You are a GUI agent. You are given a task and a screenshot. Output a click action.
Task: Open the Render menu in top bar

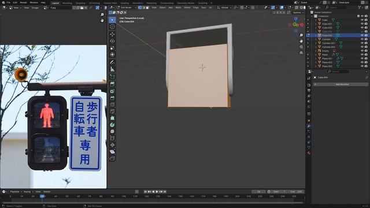pos(23,2)
